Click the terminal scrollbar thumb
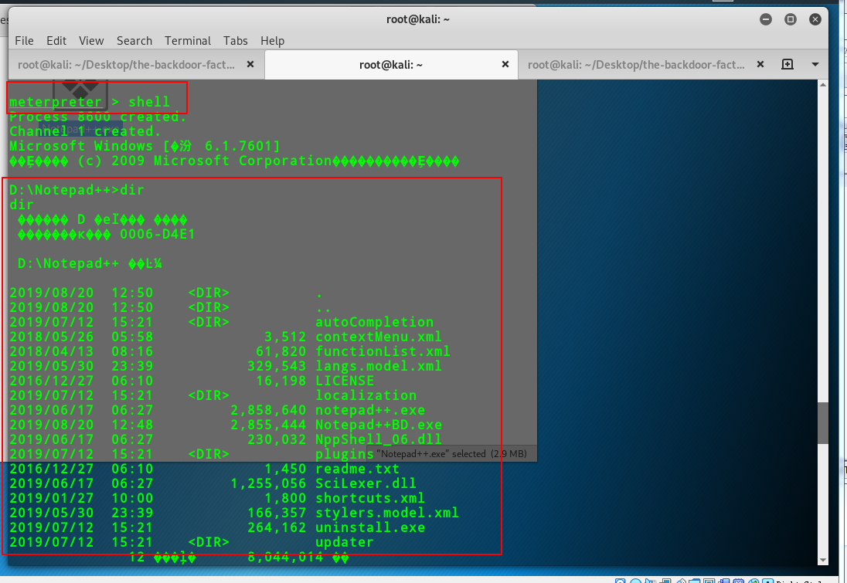This screenshot has width=847, height=583. click(823, 422)
